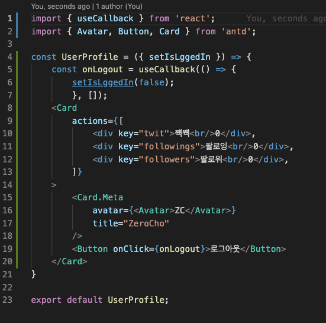Image resolution: width=326 pixels, height=323 pixels.
Task: Click line number 4 in the gutter
Action: point(10,57)
